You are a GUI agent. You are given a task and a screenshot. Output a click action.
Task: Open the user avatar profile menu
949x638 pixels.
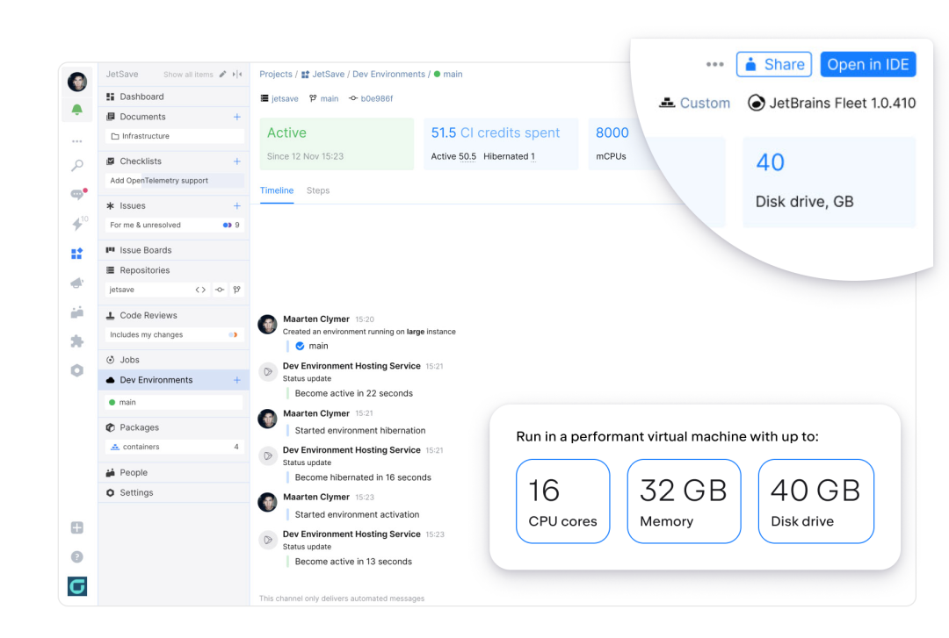point(76,81)
